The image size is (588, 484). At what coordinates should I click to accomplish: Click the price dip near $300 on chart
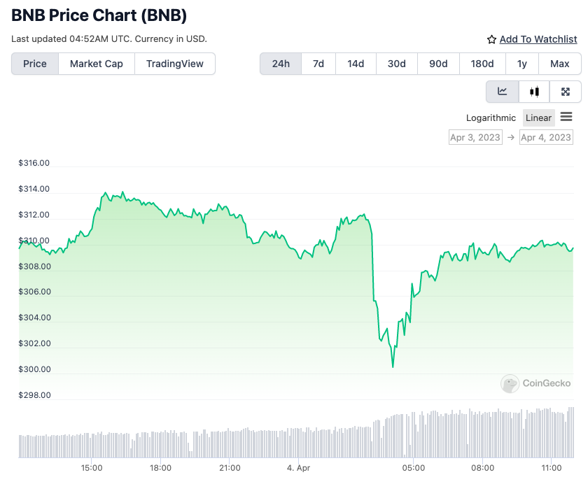pyautogui.click(x=393, y=366)
